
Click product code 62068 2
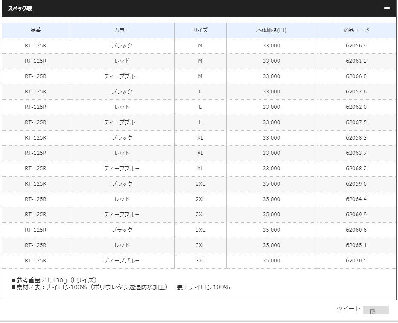[356, 169]
